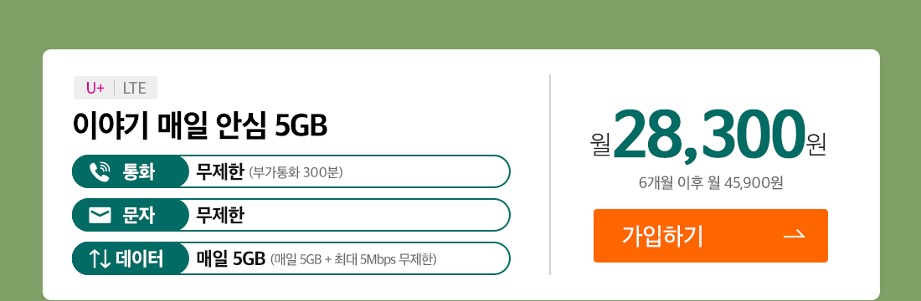Click the arrow on 가입하기 button
This screenshot has width=921, height=301.
tap(794, 235)
